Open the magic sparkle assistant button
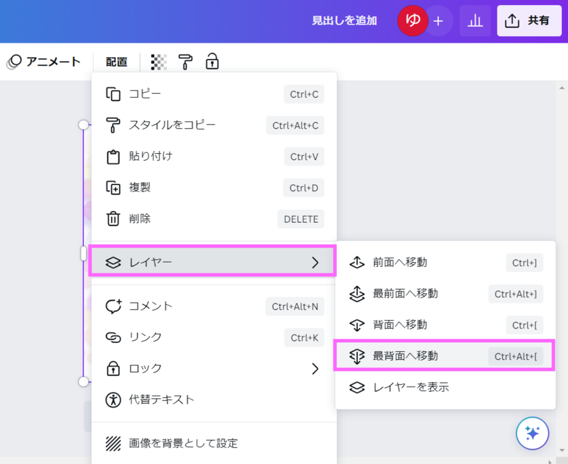 [532, 433]
